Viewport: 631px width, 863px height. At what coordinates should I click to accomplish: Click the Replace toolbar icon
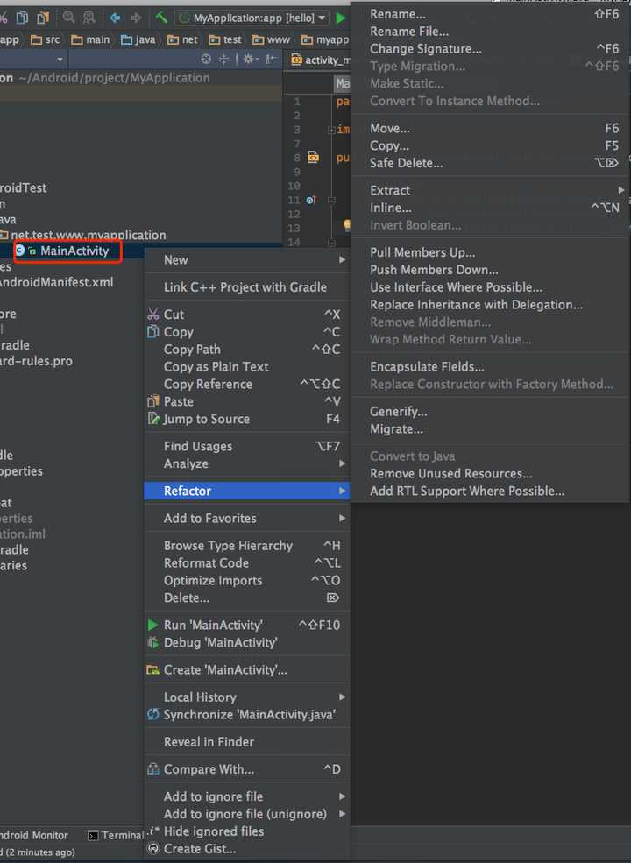(x=89, y=18)
